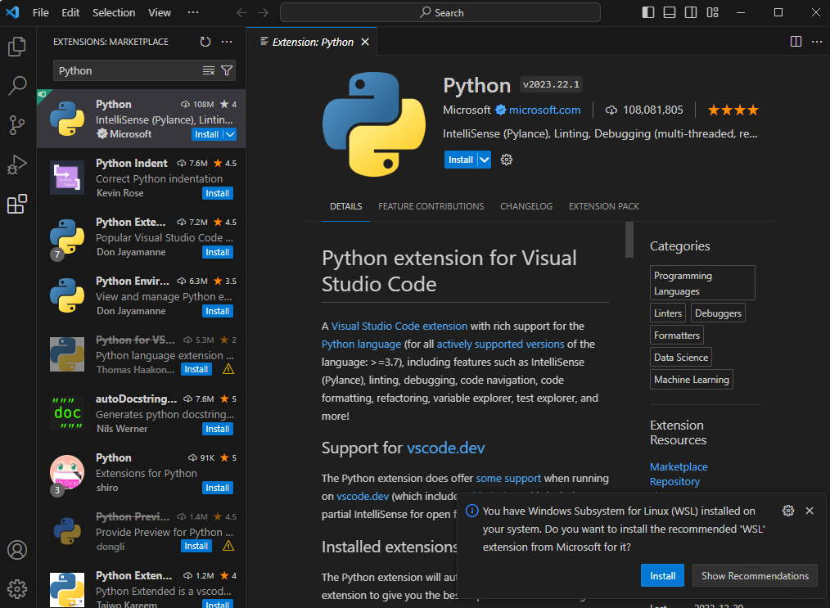Install the Python extension from details page
830x608 pixels.
(461, 160)
